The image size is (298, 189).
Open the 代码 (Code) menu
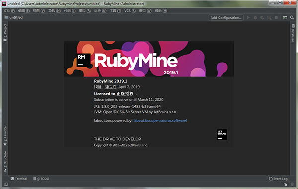point(70,11)
